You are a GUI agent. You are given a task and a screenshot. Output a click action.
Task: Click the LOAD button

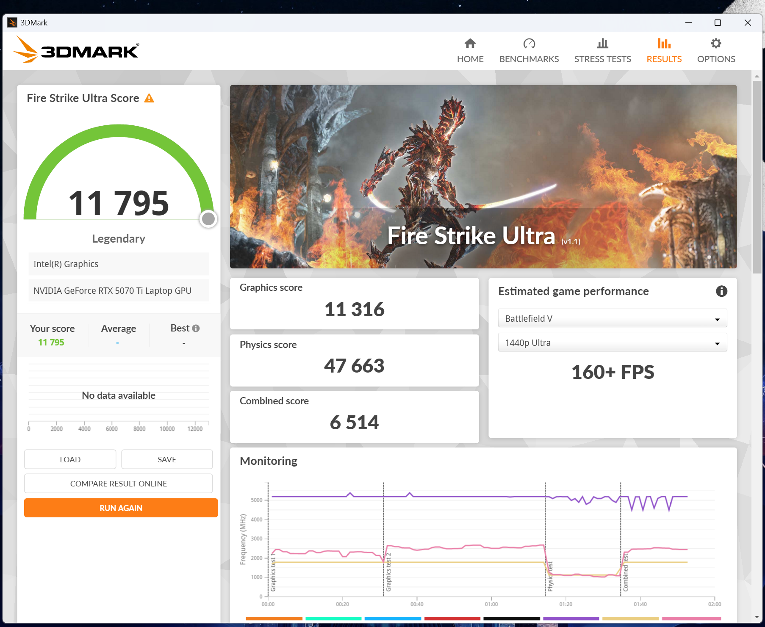pyautogui.click(x=70, y=459)
